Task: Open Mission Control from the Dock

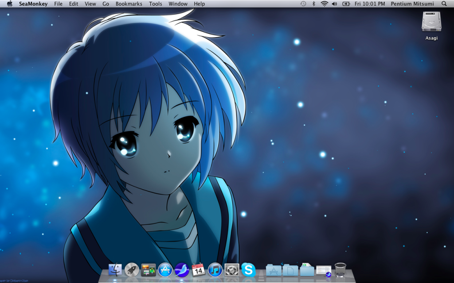Action: tap(148, 270)
